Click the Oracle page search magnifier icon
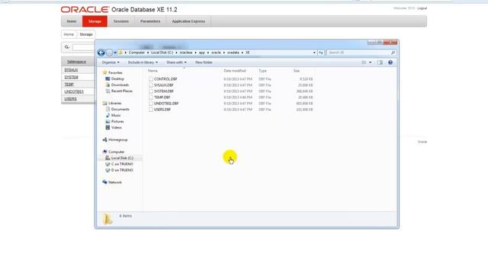 (66, 47)
